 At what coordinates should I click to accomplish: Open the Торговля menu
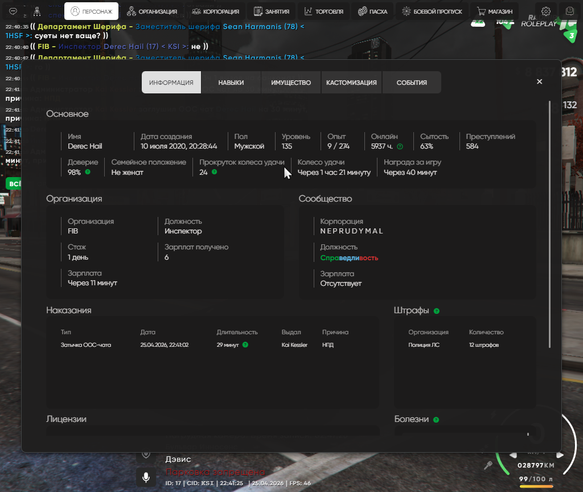323,11
